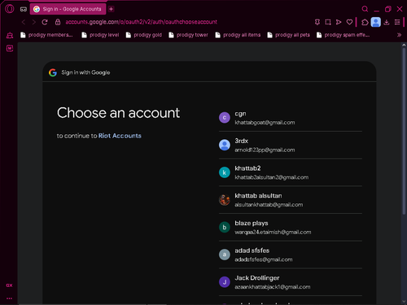Click email khattabgoat@gmail.com

click(x=265, y=123)
